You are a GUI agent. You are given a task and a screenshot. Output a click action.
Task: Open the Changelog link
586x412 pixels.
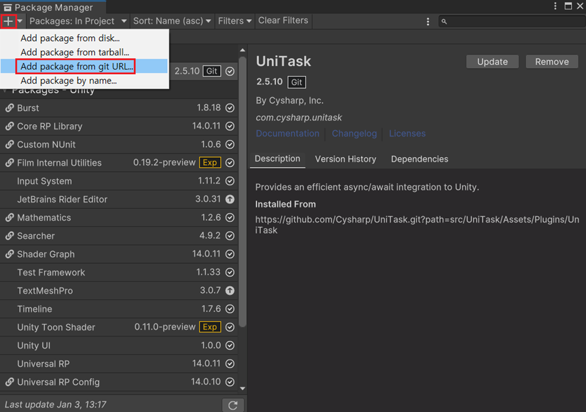pos(354,133)
